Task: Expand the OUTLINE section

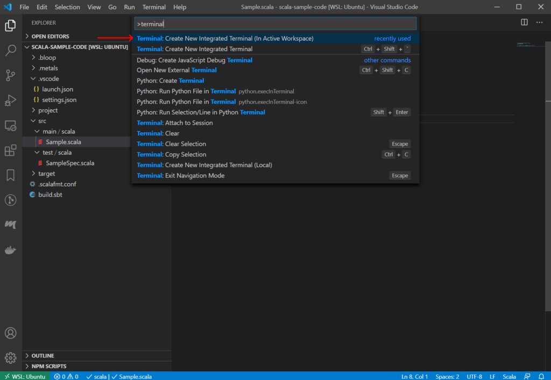Action: pyautogui.click(x=43, y=356)
